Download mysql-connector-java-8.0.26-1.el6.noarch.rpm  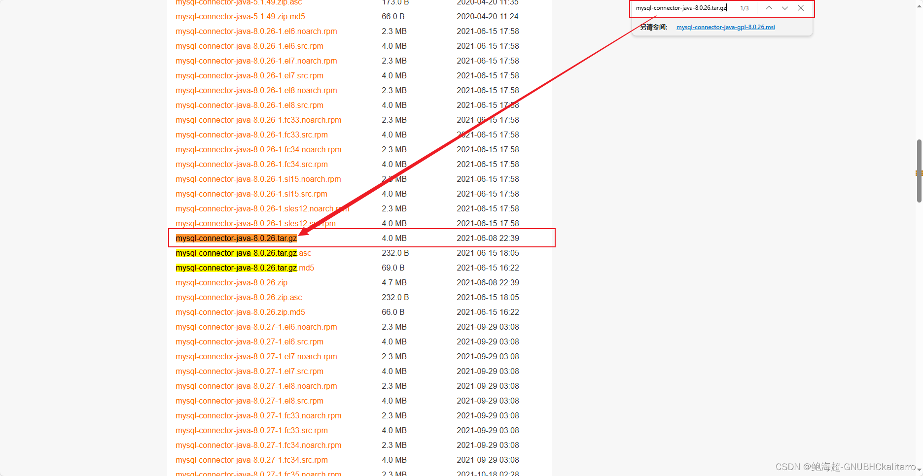pyautogui.click(x=256, y=32)
